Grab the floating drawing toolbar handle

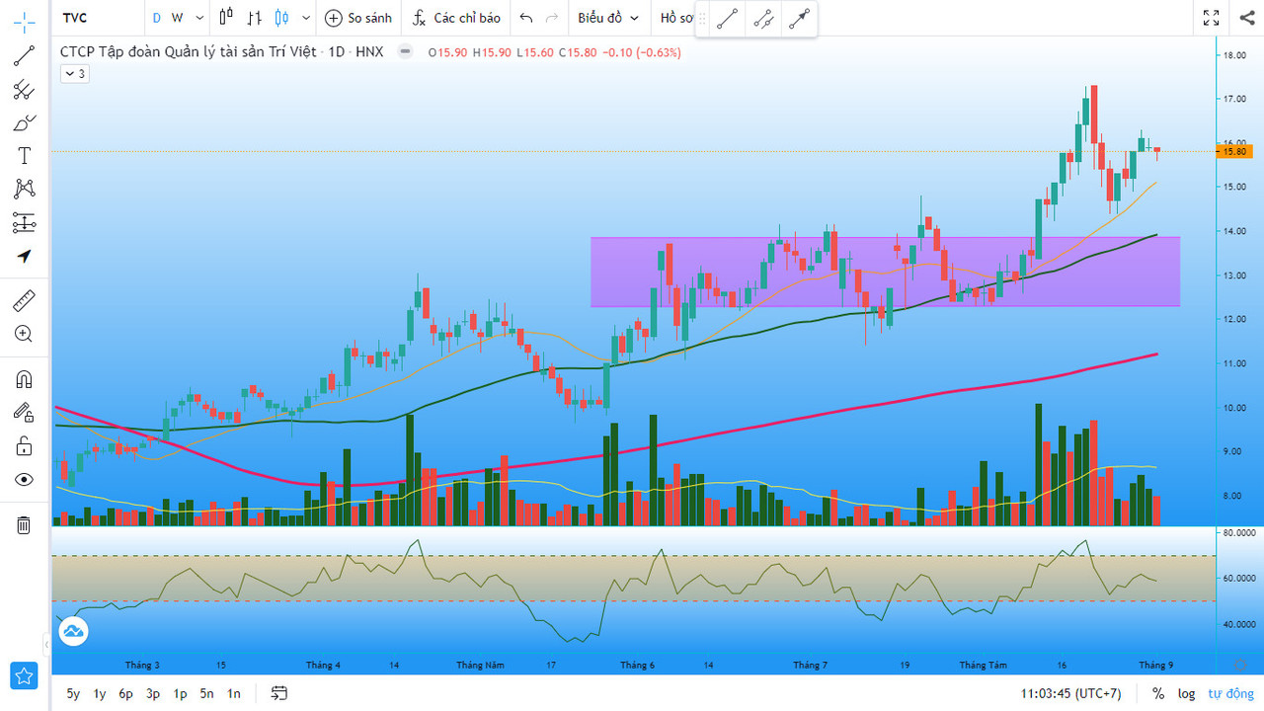click(703, 19)
